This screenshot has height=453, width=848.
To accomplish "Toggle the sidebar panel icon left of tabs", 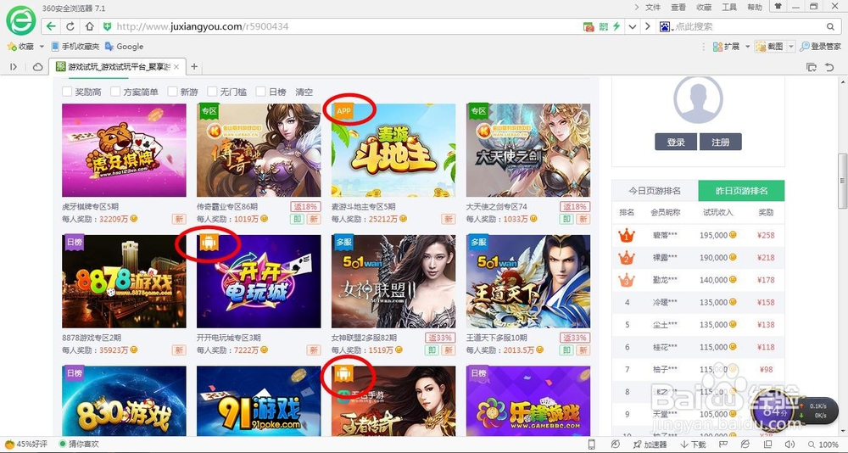I will coord(14,66).
